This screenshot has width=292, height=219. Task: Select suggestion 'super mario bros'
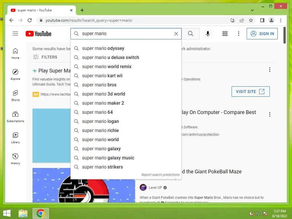click(x=126, y=85)
